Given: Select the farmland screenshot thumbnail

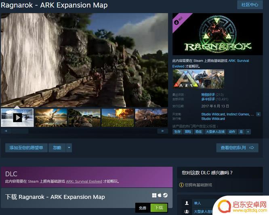Looking at the screenshot, I should (x=84, y=118).
